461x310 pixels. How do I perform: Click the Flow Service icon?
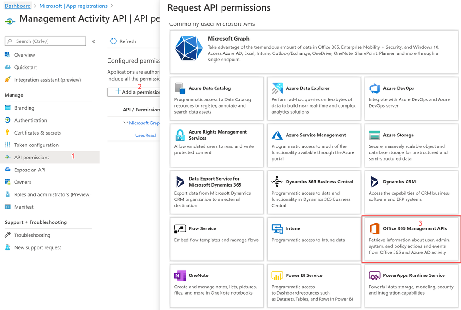point(180,228)
